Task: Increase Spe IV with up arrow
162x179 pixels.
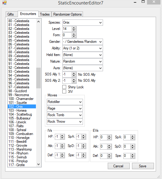Action: point(84,154)
